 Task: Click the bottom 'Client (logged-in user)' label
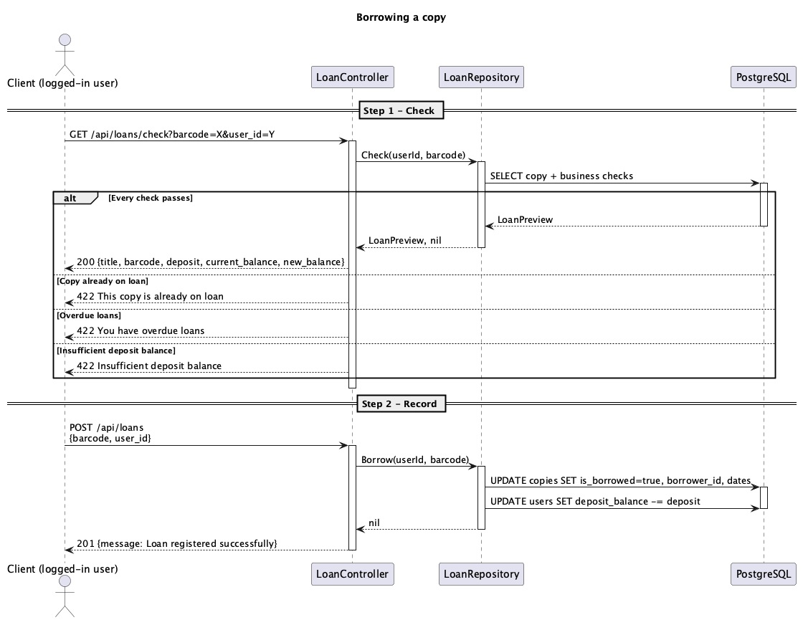[x=62, y=568]
